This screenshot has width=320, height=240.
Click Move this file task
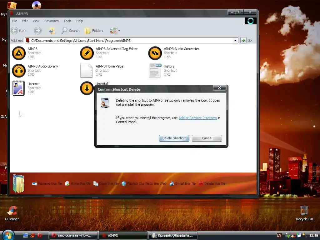77,183
